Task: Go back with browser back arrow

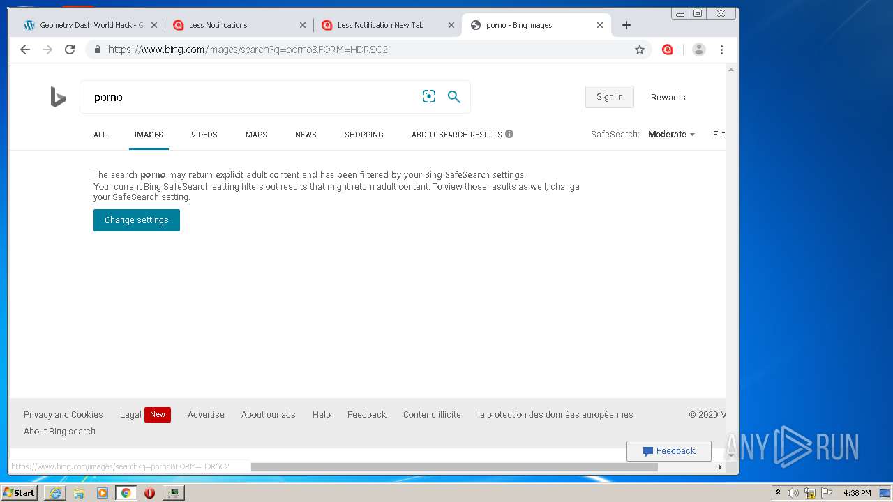Action: point(25,50)
